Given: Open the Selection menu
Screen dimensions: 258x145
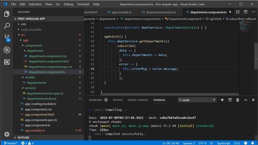Looking at the screenshot, I should (x=35, y=4).
